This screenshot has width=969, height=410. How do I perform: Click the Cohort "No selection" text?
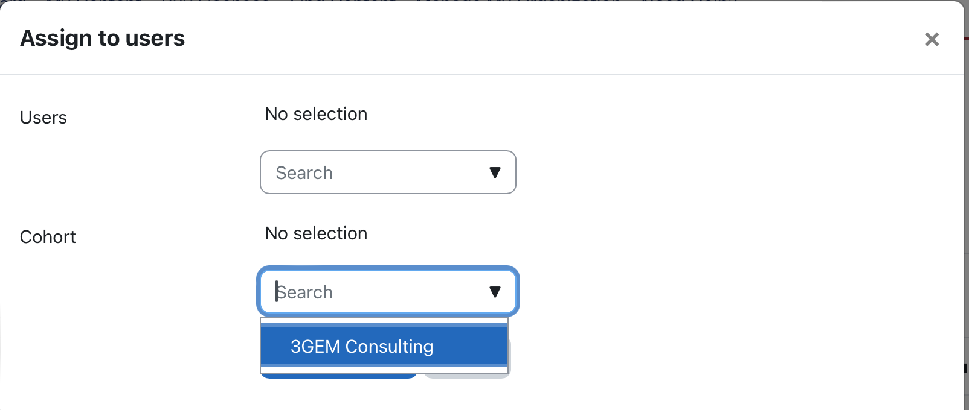pos(316,233)
